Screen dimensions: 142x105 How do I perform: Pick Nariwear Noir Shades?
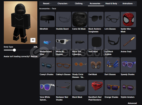[x=64, y=88]
